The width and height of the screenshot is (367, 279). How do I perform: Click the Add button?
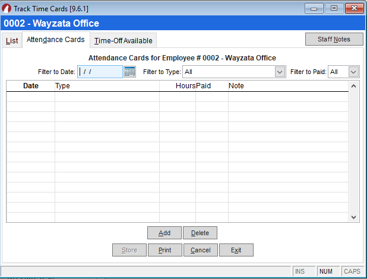point(164,233)
